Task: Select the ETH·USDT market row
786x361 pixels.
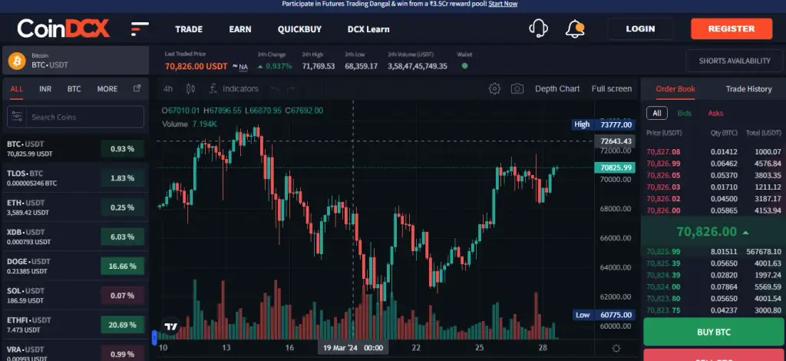Action: coord(75,207)
